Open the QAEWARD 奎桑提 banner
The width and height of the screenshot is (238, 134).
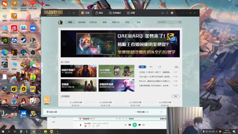pyautogui.click(x=120, y=44)
